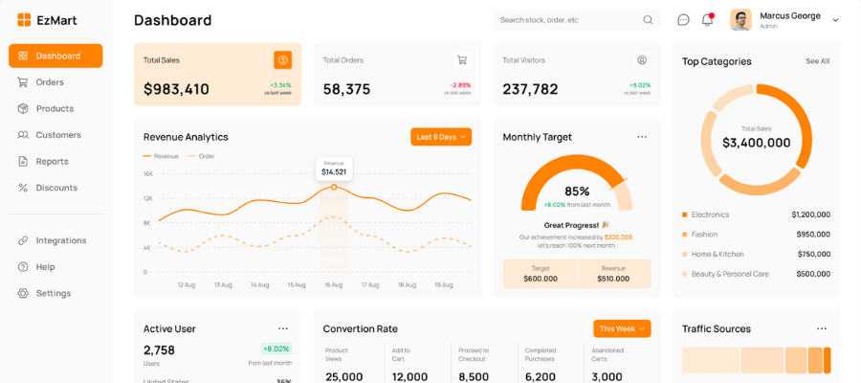
Task: Open the chat messages icon
Action: point(683,20)
